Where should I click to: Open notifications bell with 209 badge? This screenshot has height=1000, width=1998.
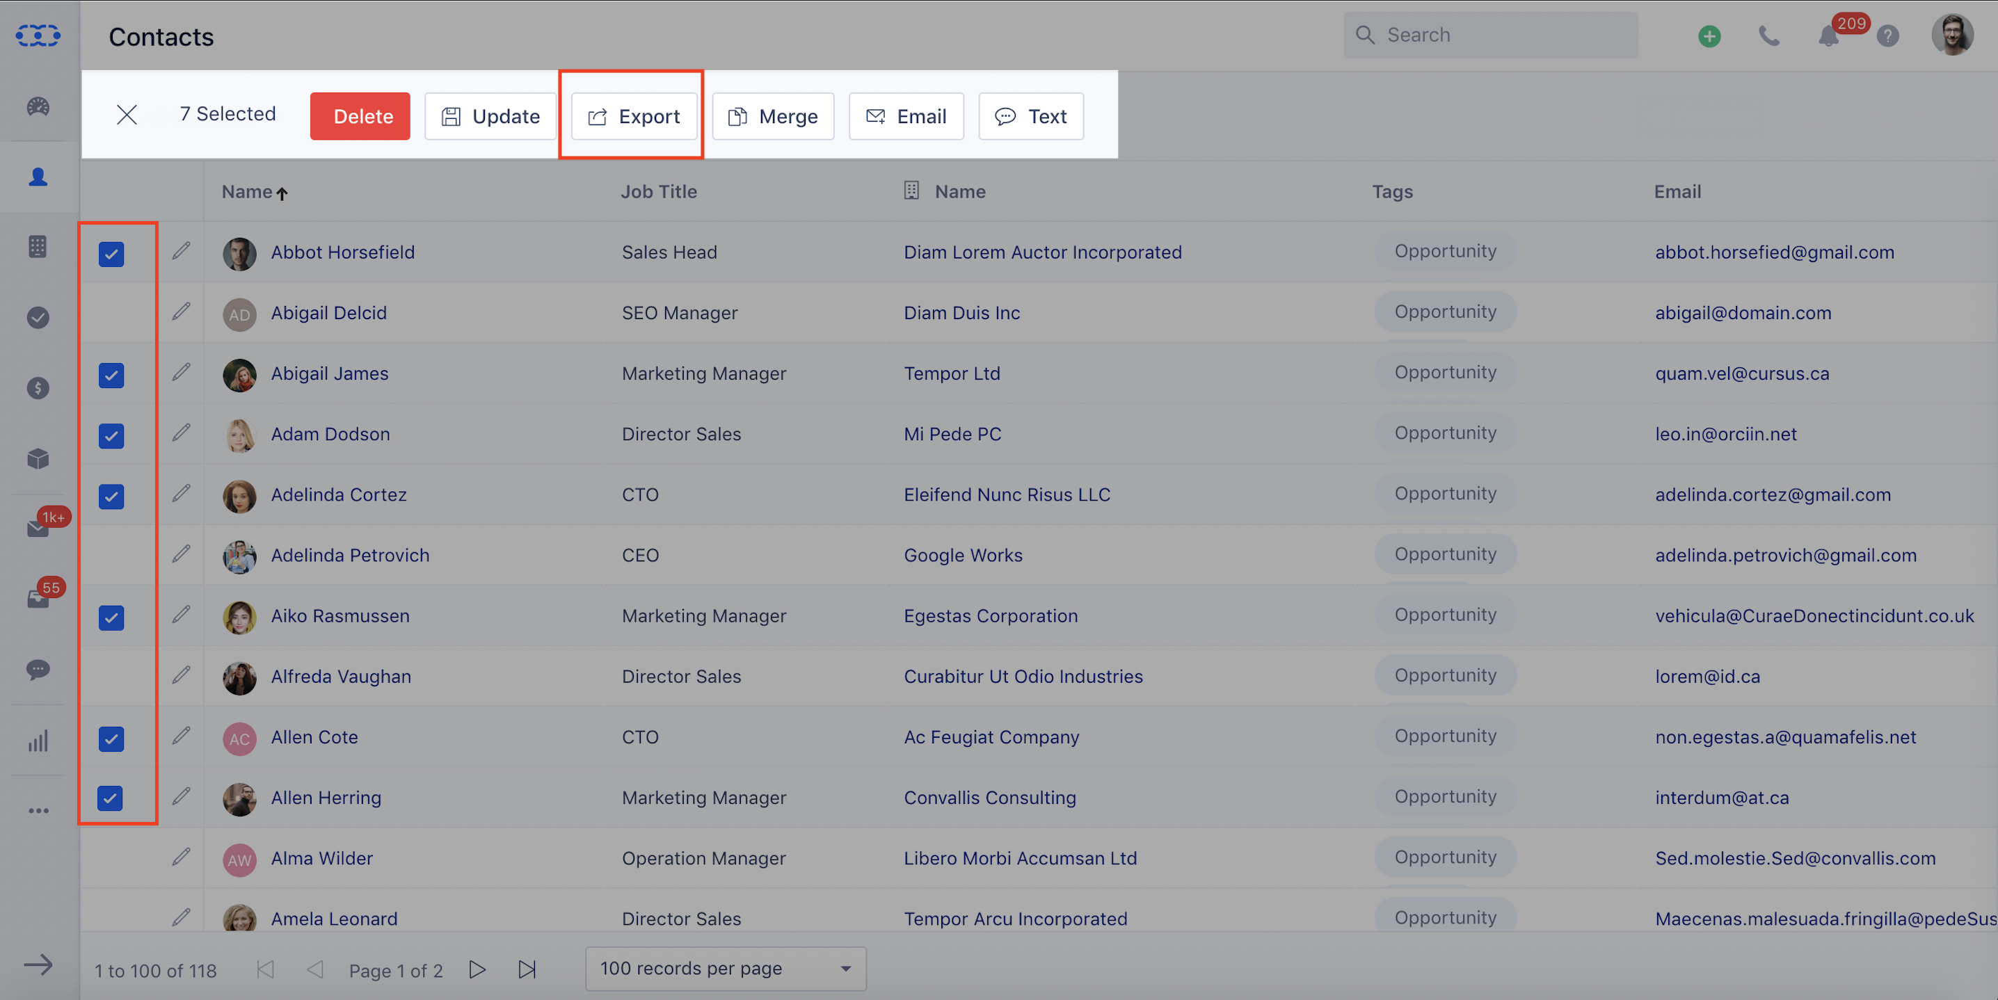(x=1828, y=35)
